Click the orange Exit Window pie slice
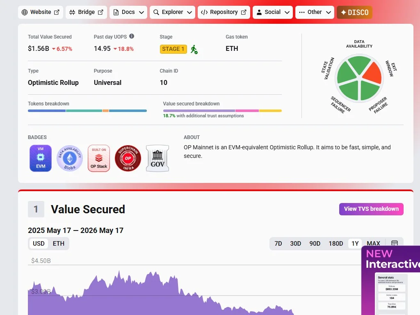Viewport: 420px width, 315px height. pyautogui.click(x=373, y=73)
